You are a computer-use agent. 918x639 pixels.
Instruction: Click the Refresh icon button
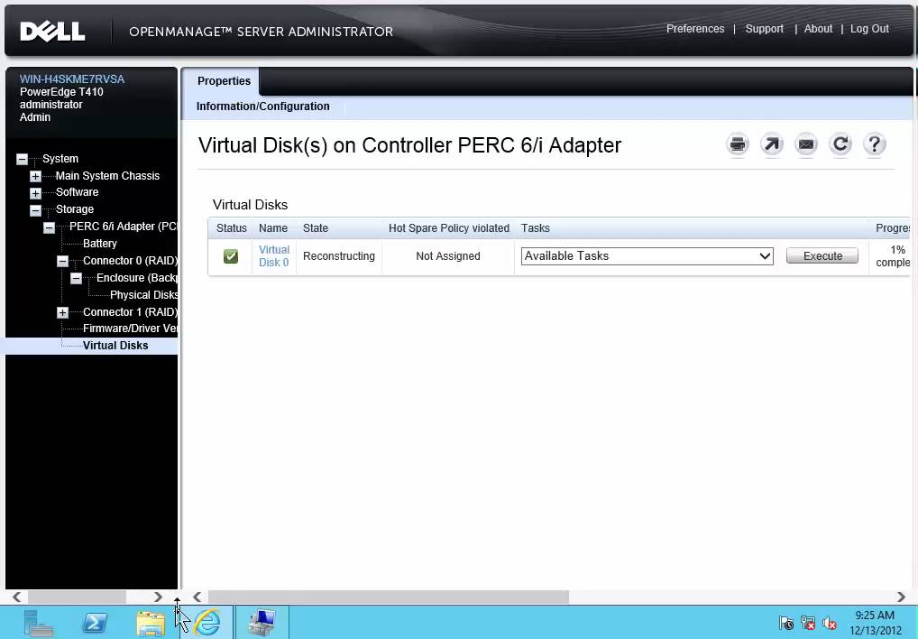tap(840, 144)
